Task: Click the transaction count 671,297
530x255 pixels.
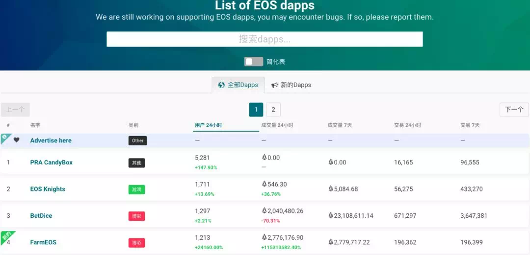Action: tap(405, 215)
